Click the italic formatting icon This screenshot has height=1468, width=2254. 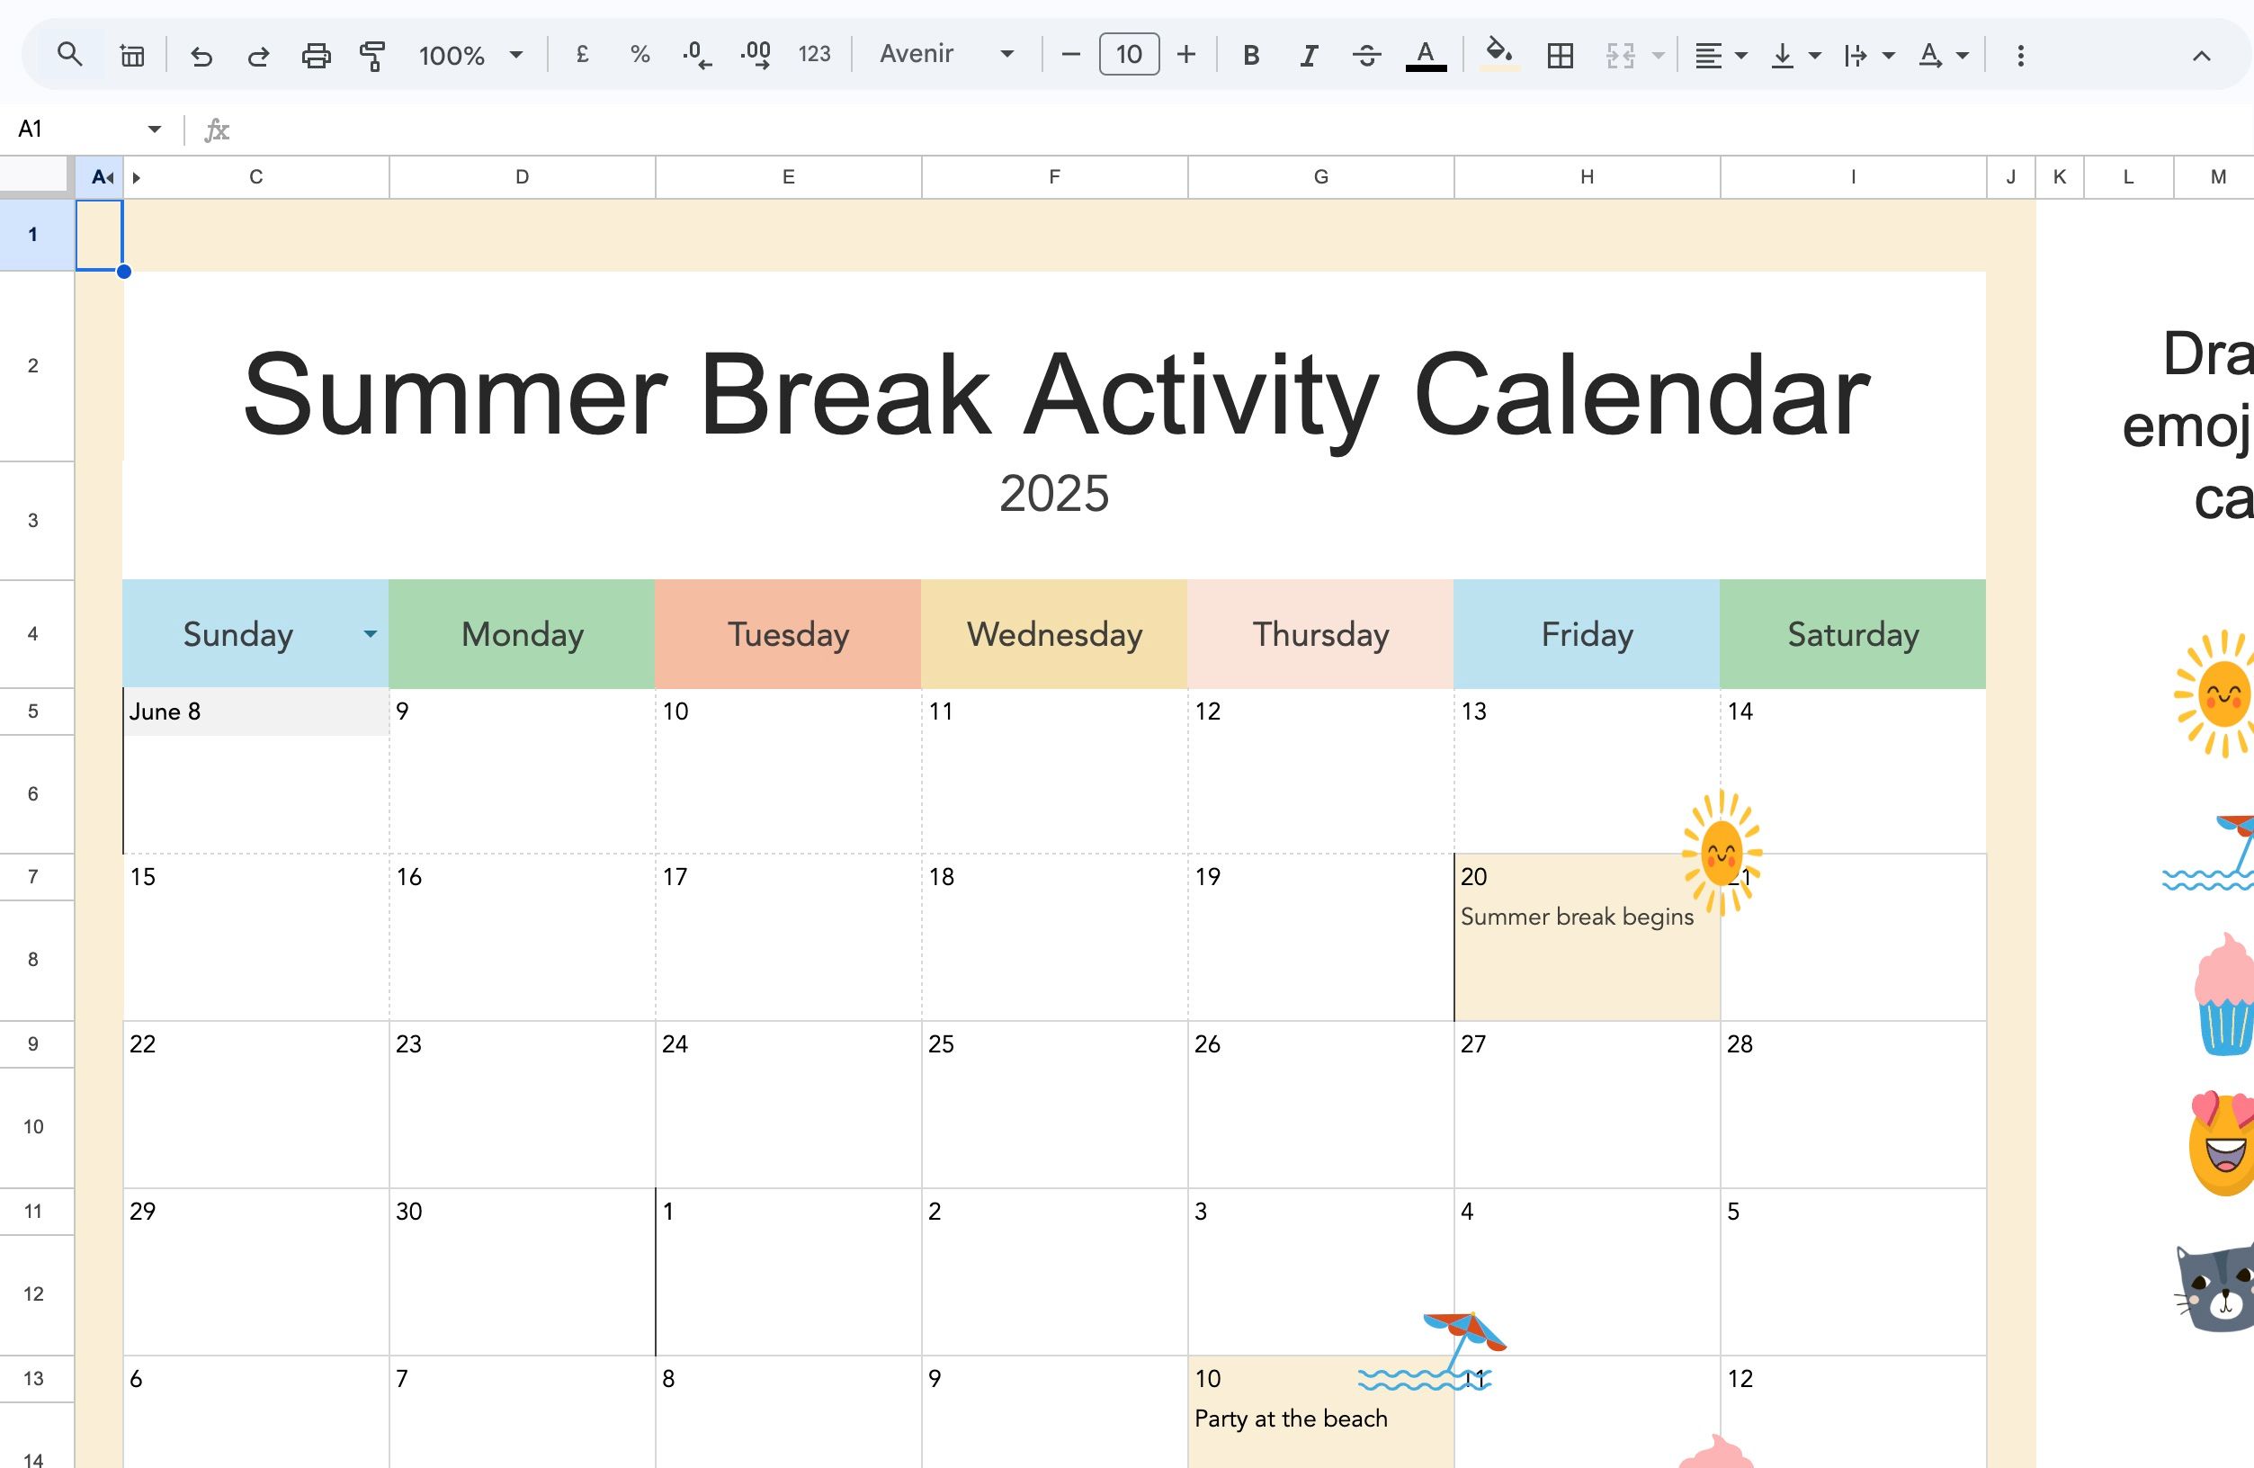1308,56
